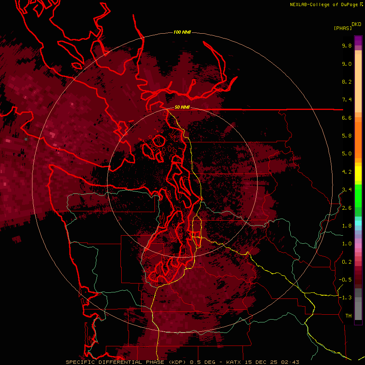
Task: Click the -1.3 legend value
Action: tap(345, 298)
